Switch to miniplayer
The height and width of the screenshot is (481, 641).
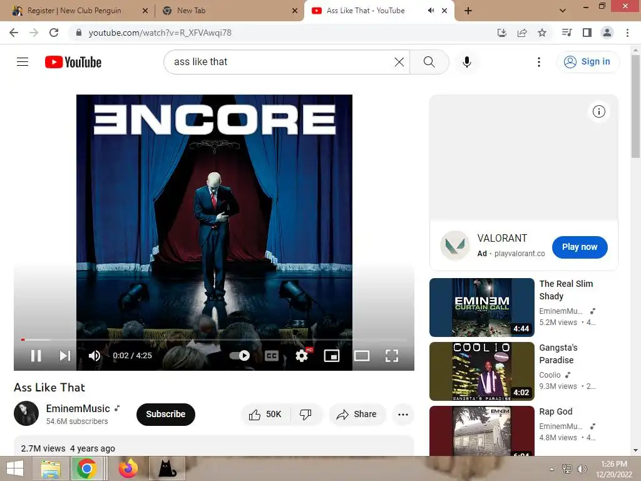coord(332,356)
